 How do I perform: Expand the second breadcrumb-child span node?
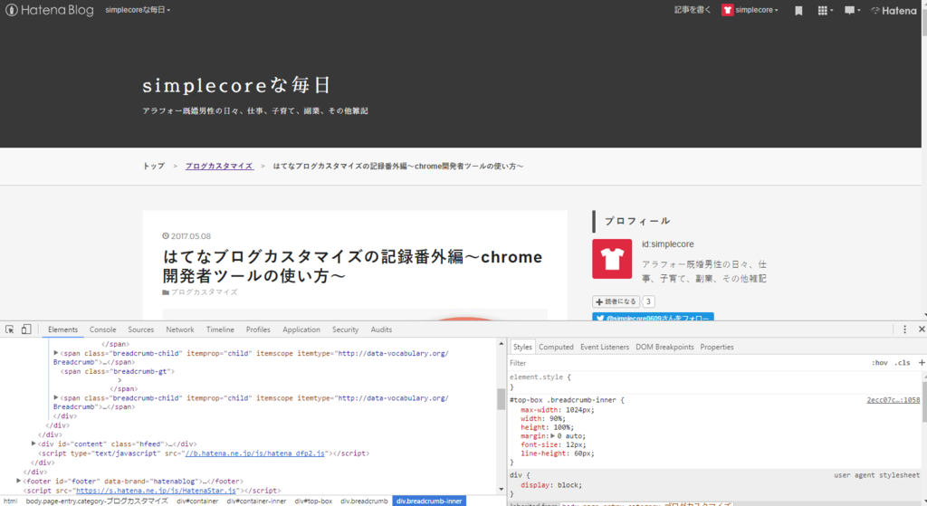point(55,397)
